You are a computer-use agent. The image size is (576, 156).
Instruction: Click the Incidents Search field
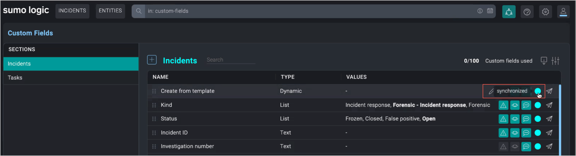(230, 60)
